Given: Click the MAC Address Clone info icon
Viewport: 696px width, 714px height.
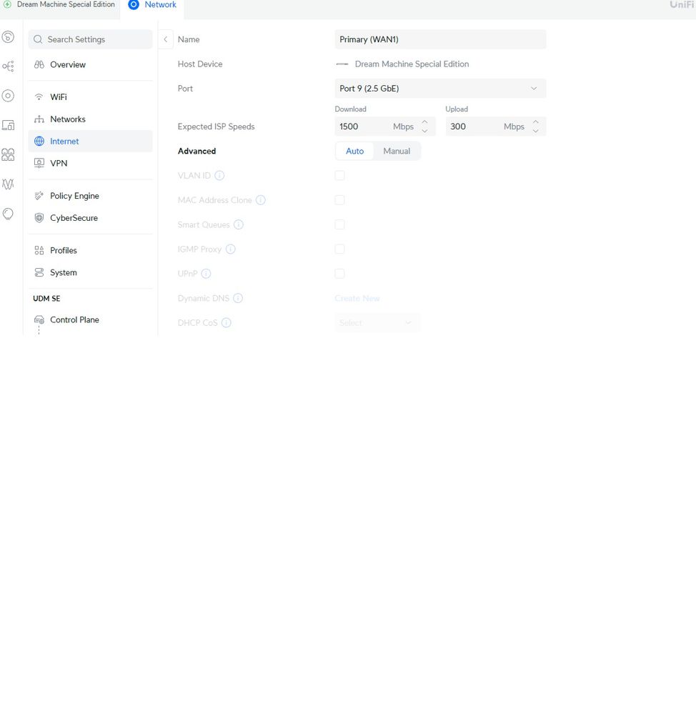Looking at the screenshot, I should click(261, 200).
